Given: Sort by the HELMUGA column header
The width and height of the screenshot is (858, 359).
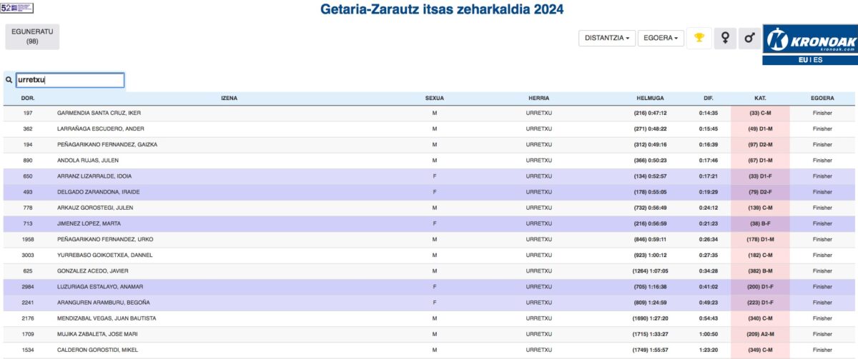Looking at the screenshot, I should (x=650, y=98).
